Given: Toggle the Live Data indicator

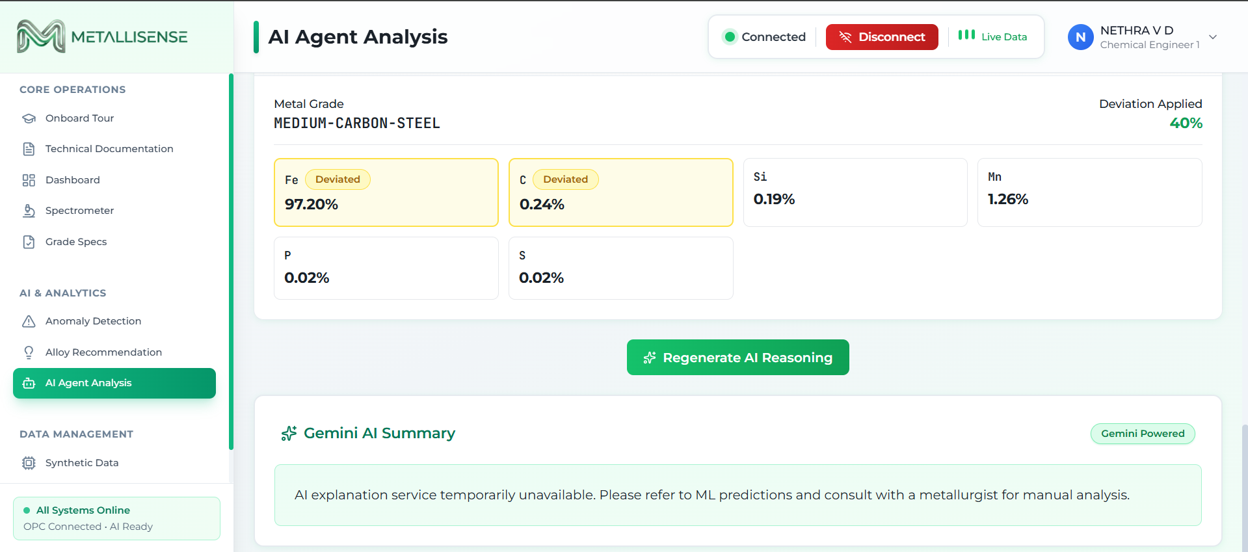Looking at the screenshot, I should pyautogui.click(x=992, y=36).
